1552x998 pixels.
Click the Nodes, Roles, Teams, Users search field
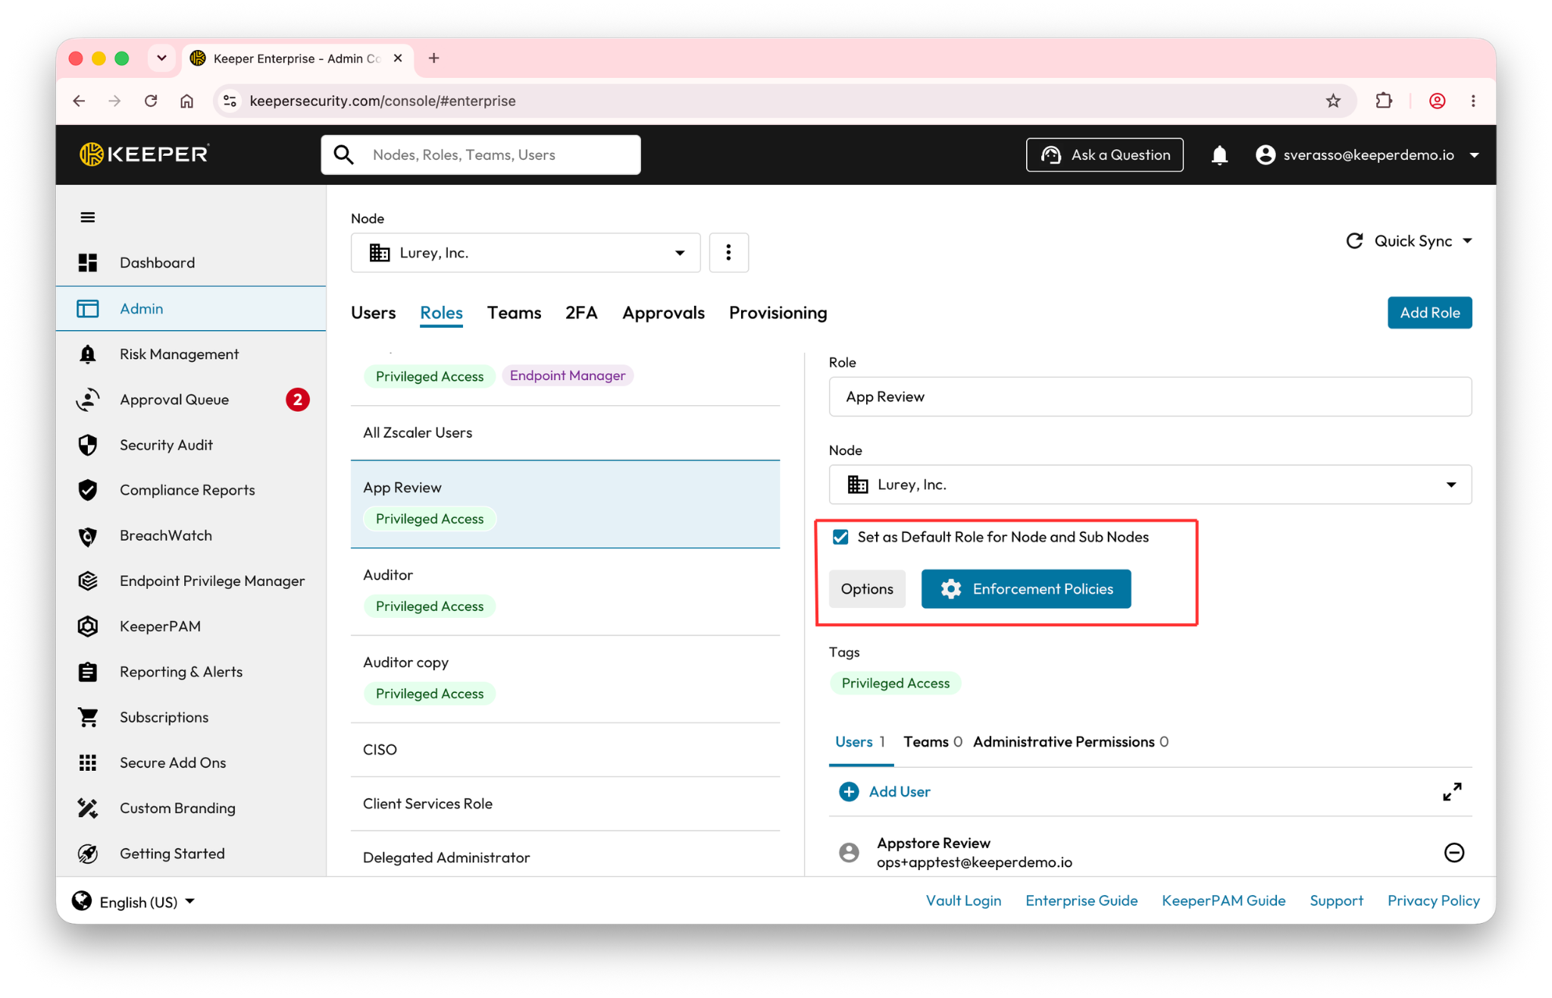coord(480,154)
